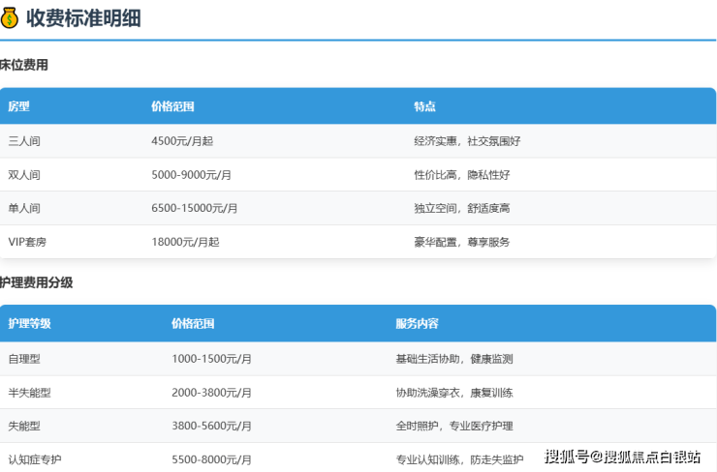717x472 pixels.
Task: Click the money bag icon beside the title
Action: [10, 17]
